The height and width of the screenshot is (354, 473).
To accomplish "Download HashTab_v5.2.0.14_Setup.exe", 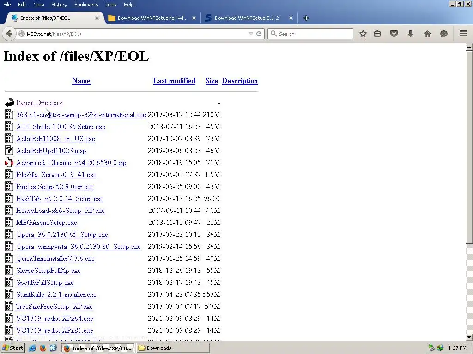I will (x=60, y=199).
